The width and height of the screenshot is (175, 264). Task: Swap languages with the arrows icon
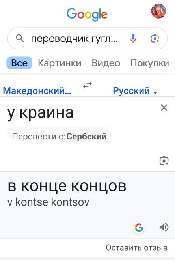coord(87,85)
